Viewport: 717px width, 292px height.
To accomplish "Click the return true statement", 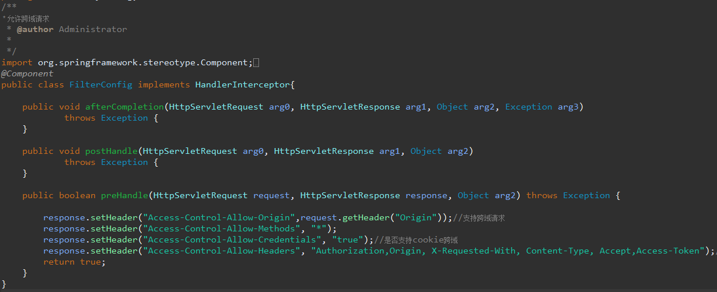I will [x=74, y=262].
